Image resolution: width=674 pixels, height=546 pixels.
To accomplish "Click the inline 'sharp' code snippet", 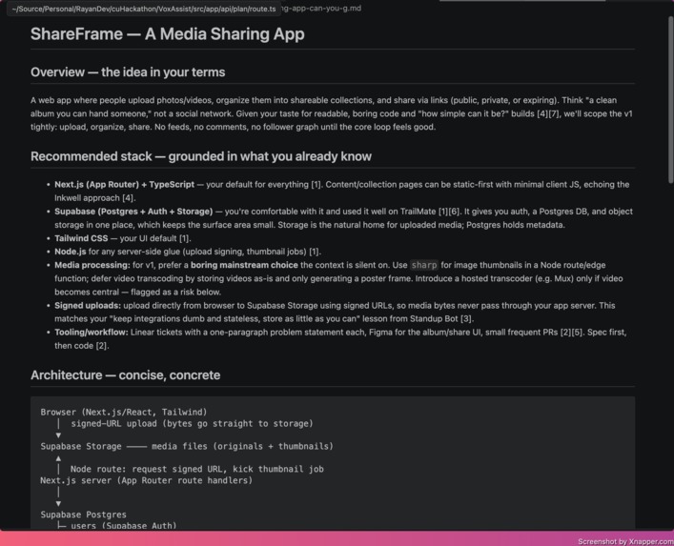I will [424, 265].
